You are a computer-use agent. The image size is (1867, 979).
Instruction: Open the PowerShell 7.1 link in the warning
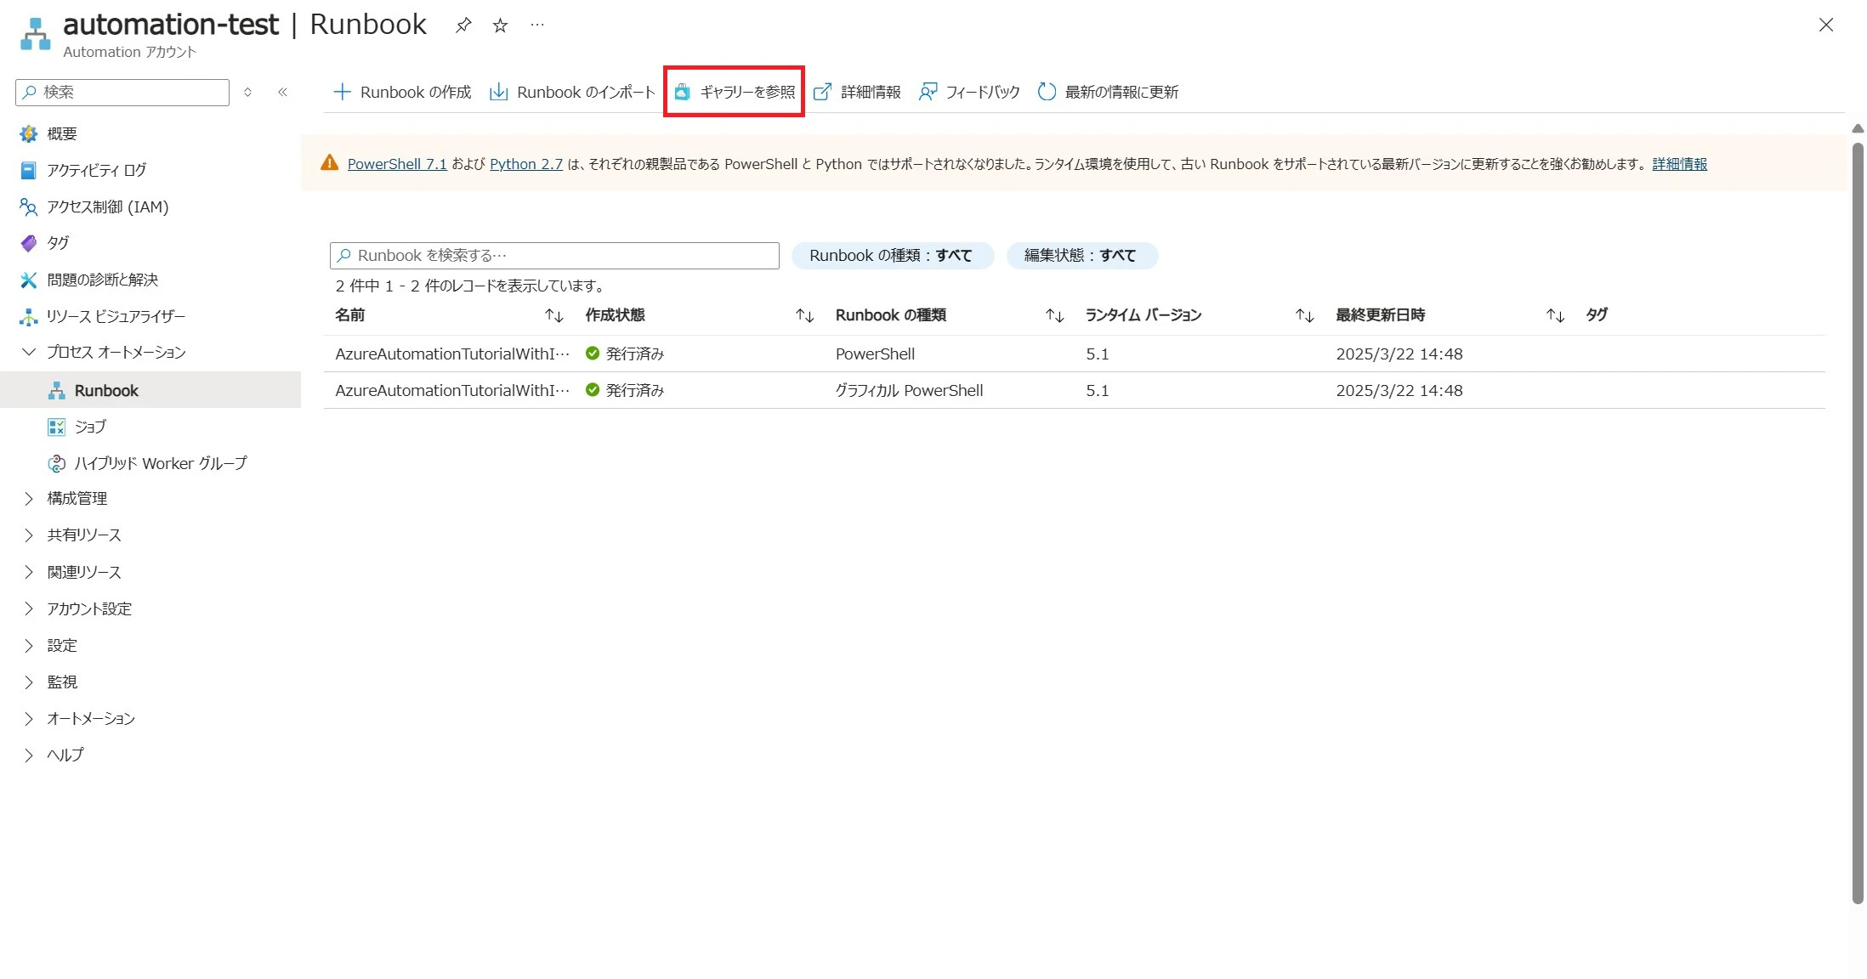tap(397, 164)
